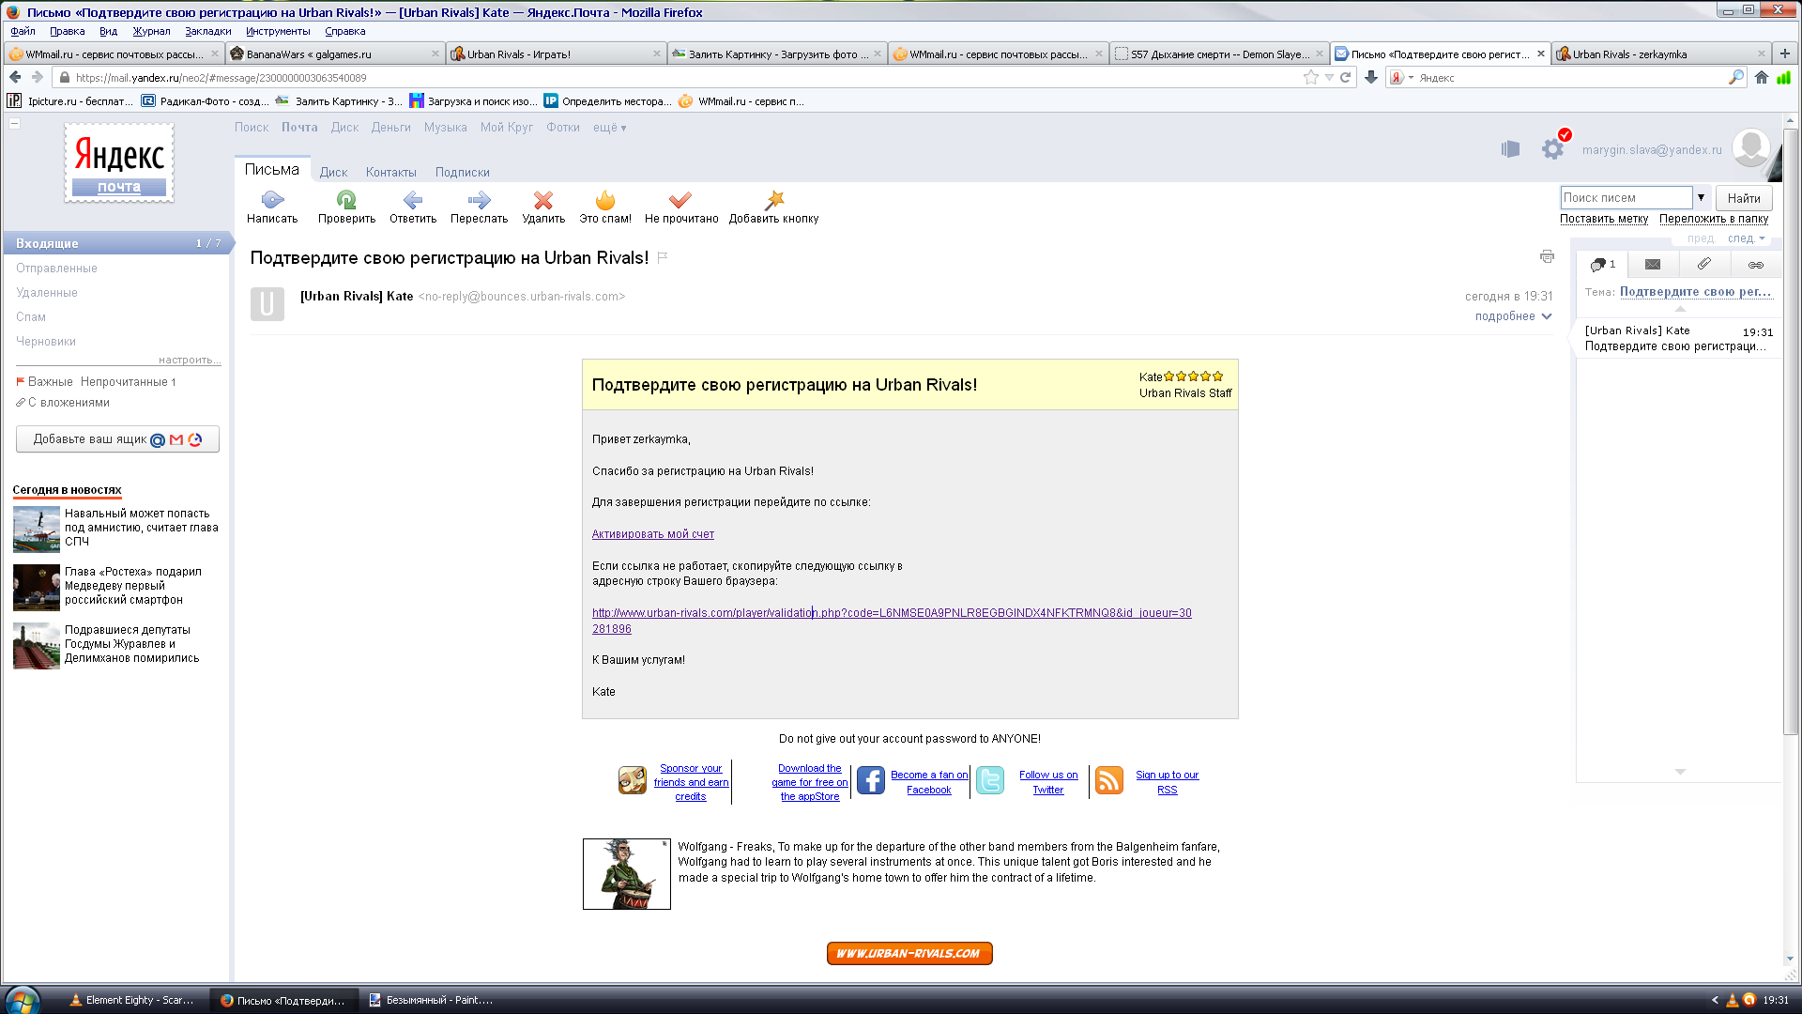The image size is (1802, 1014).
Task: Expand подробнее message details
Action: pyautogui.click(x=1513, y=316)
